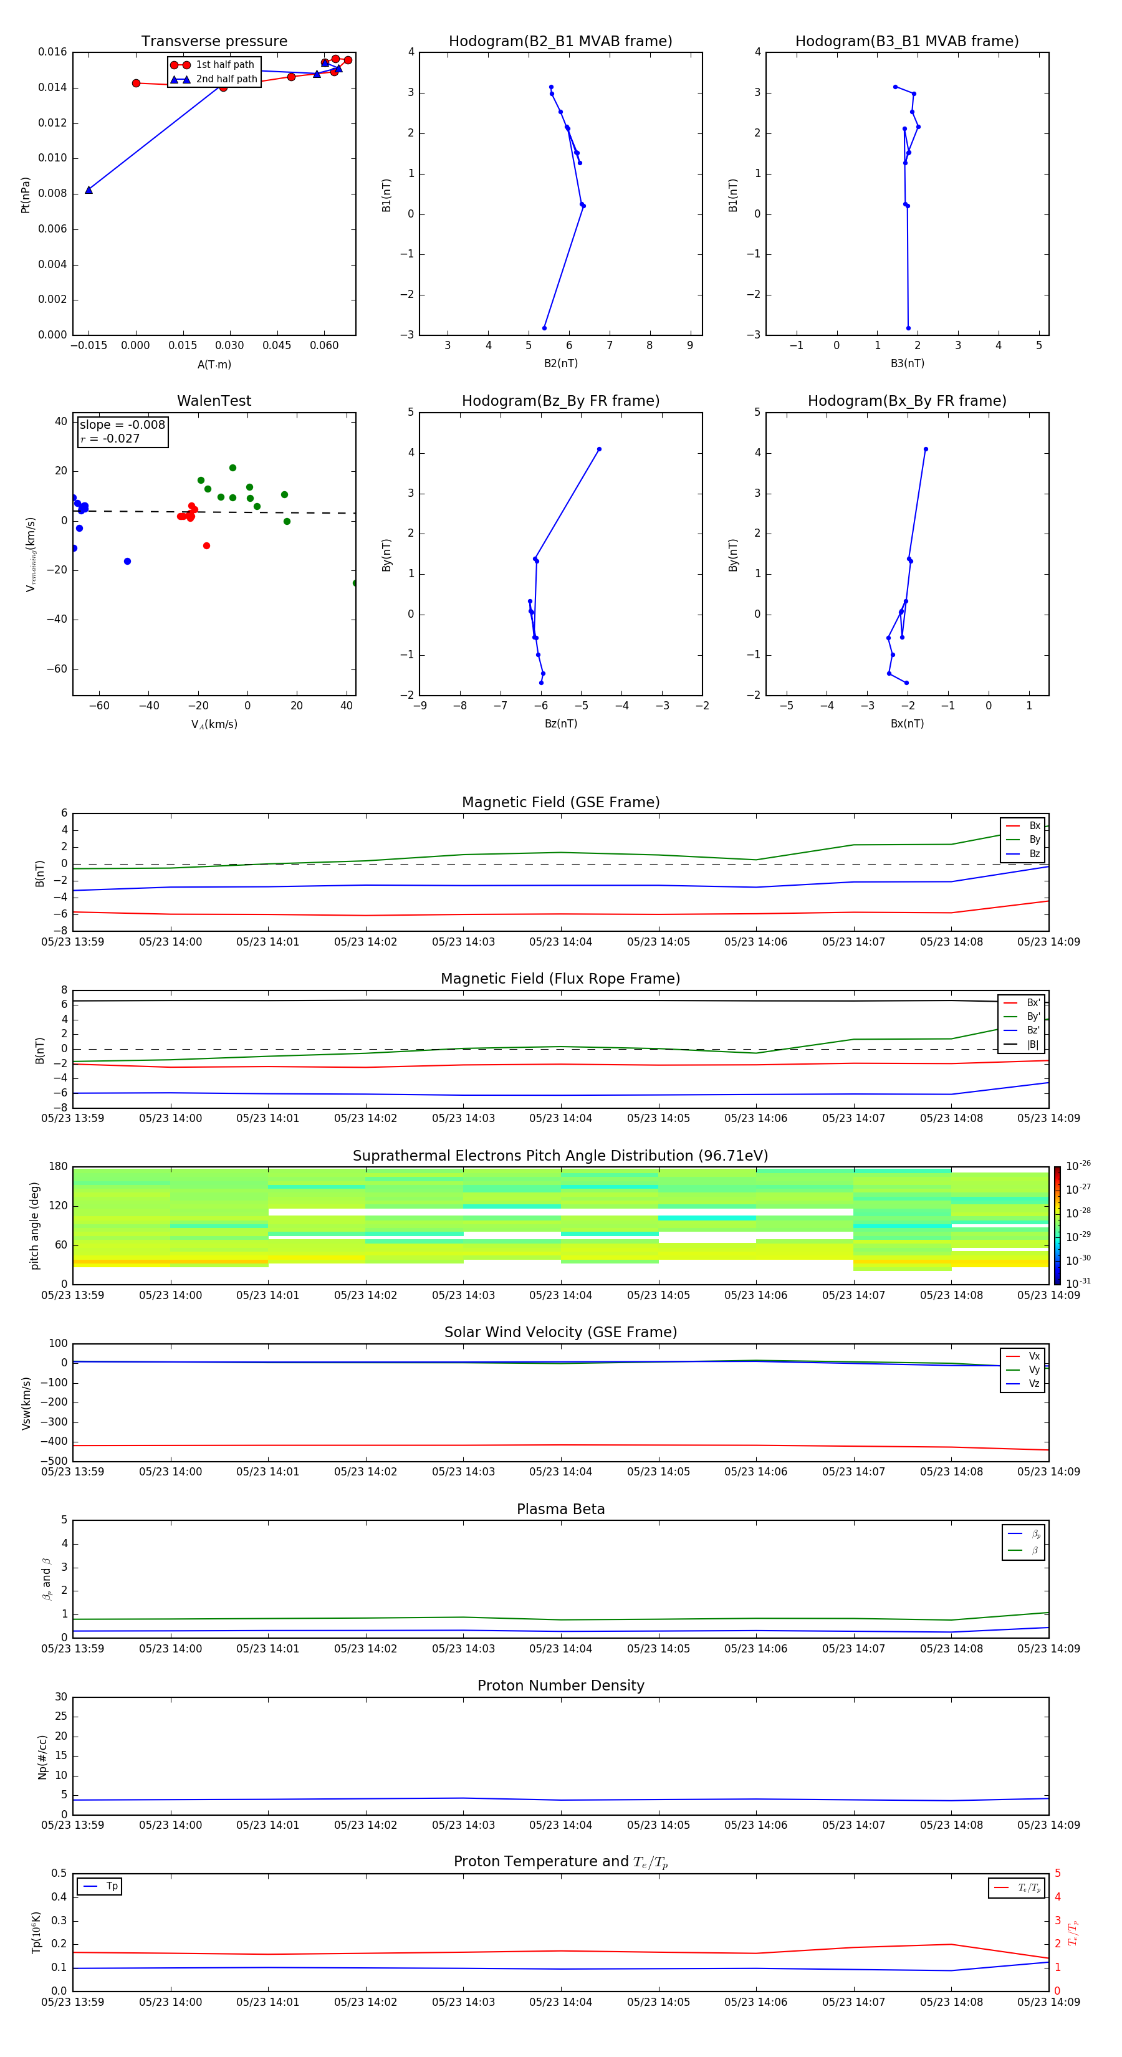Click the 'Vremaining(km/s)' y-axis label

click(x=31, y=554)
